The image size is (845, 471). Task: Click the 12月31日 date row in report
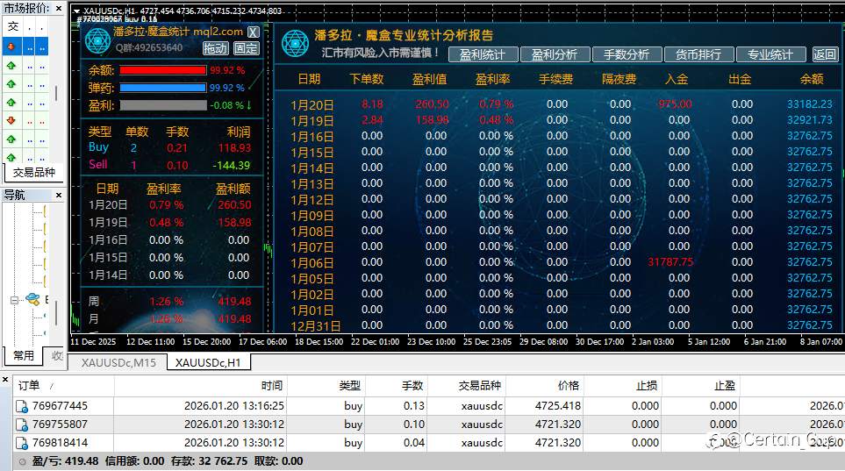[x=315, y=326]
